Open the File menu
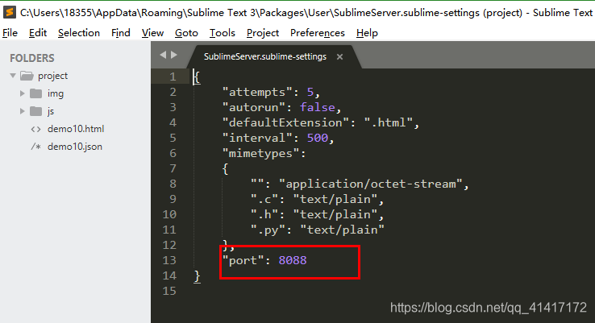The width and height of the screenshot is (595, 323). tap(10, 33)
